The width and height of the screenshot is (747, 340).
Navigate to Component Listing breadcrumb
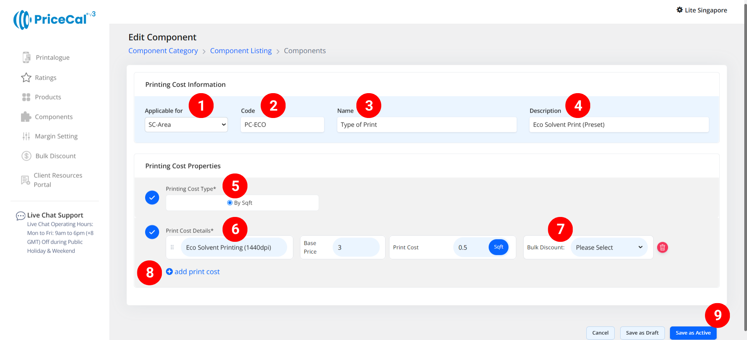(241, 51)
